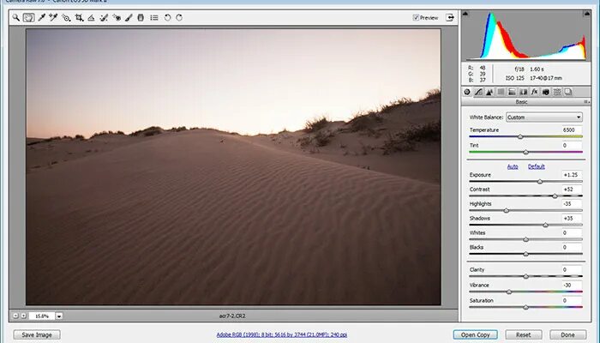The width and height of the screenshot is (600, 343).
Task: Open the zoom level dropdown arrow
Action: [59, 316]
